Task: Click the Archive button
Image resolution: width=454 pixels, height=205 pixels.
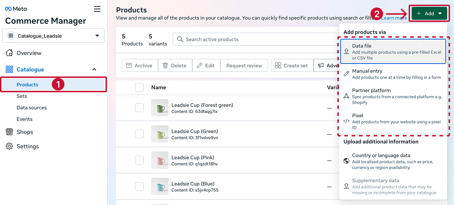Action: (x=139, y=65)
